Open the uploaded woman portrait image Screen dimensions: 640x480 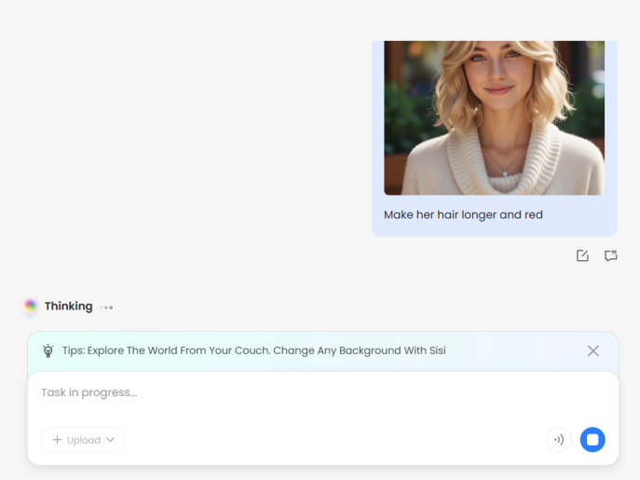coord(494,117)
